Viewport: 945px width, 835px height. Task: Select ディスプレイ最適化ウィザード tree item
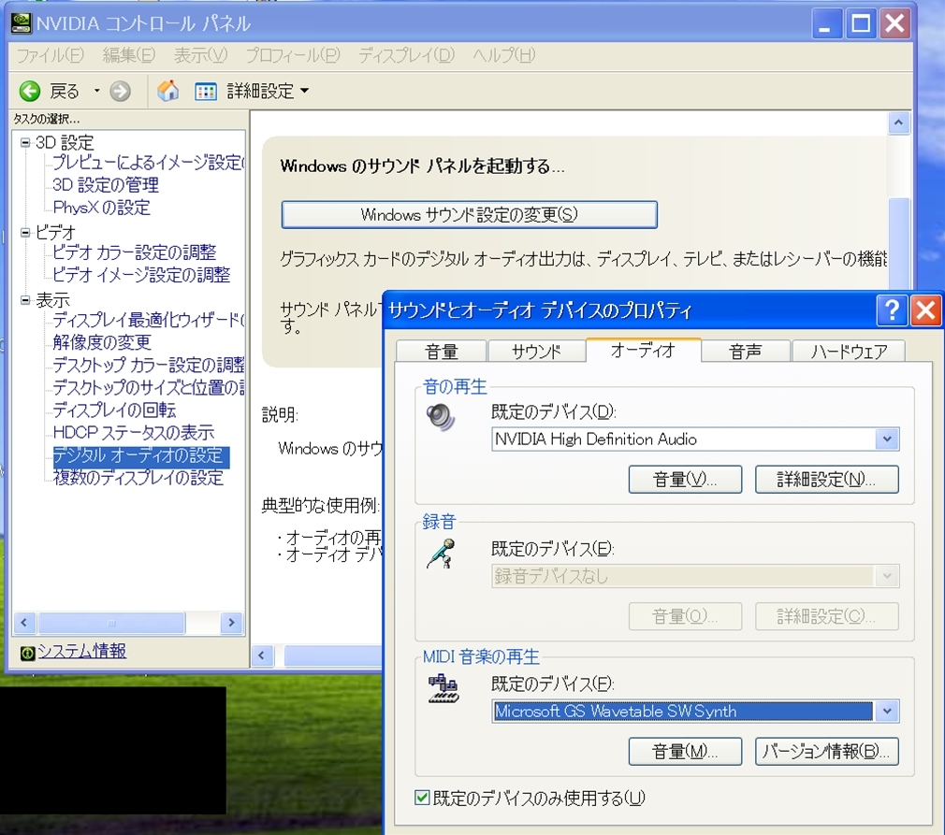click(x=148, y=320)
